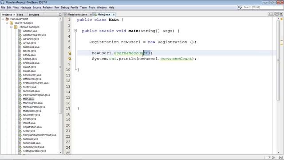Open the Team menu
This screenshot has width=284, height=160.
83,8
